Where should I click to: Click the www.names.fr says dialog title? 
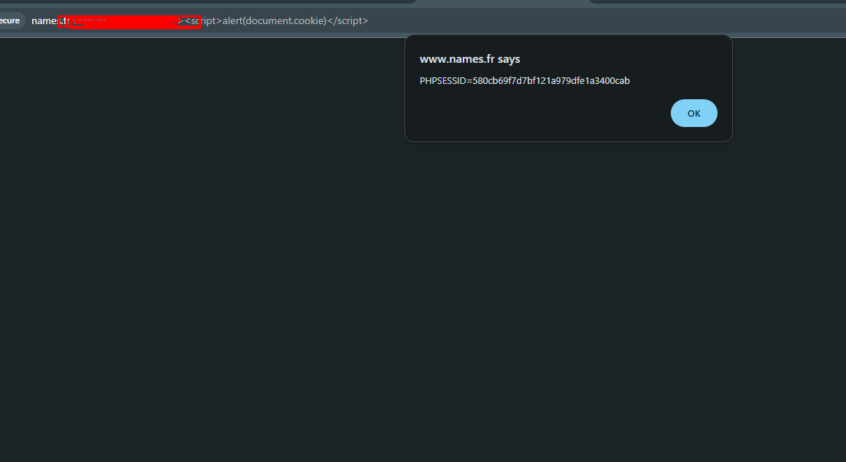tap(469, 59)
